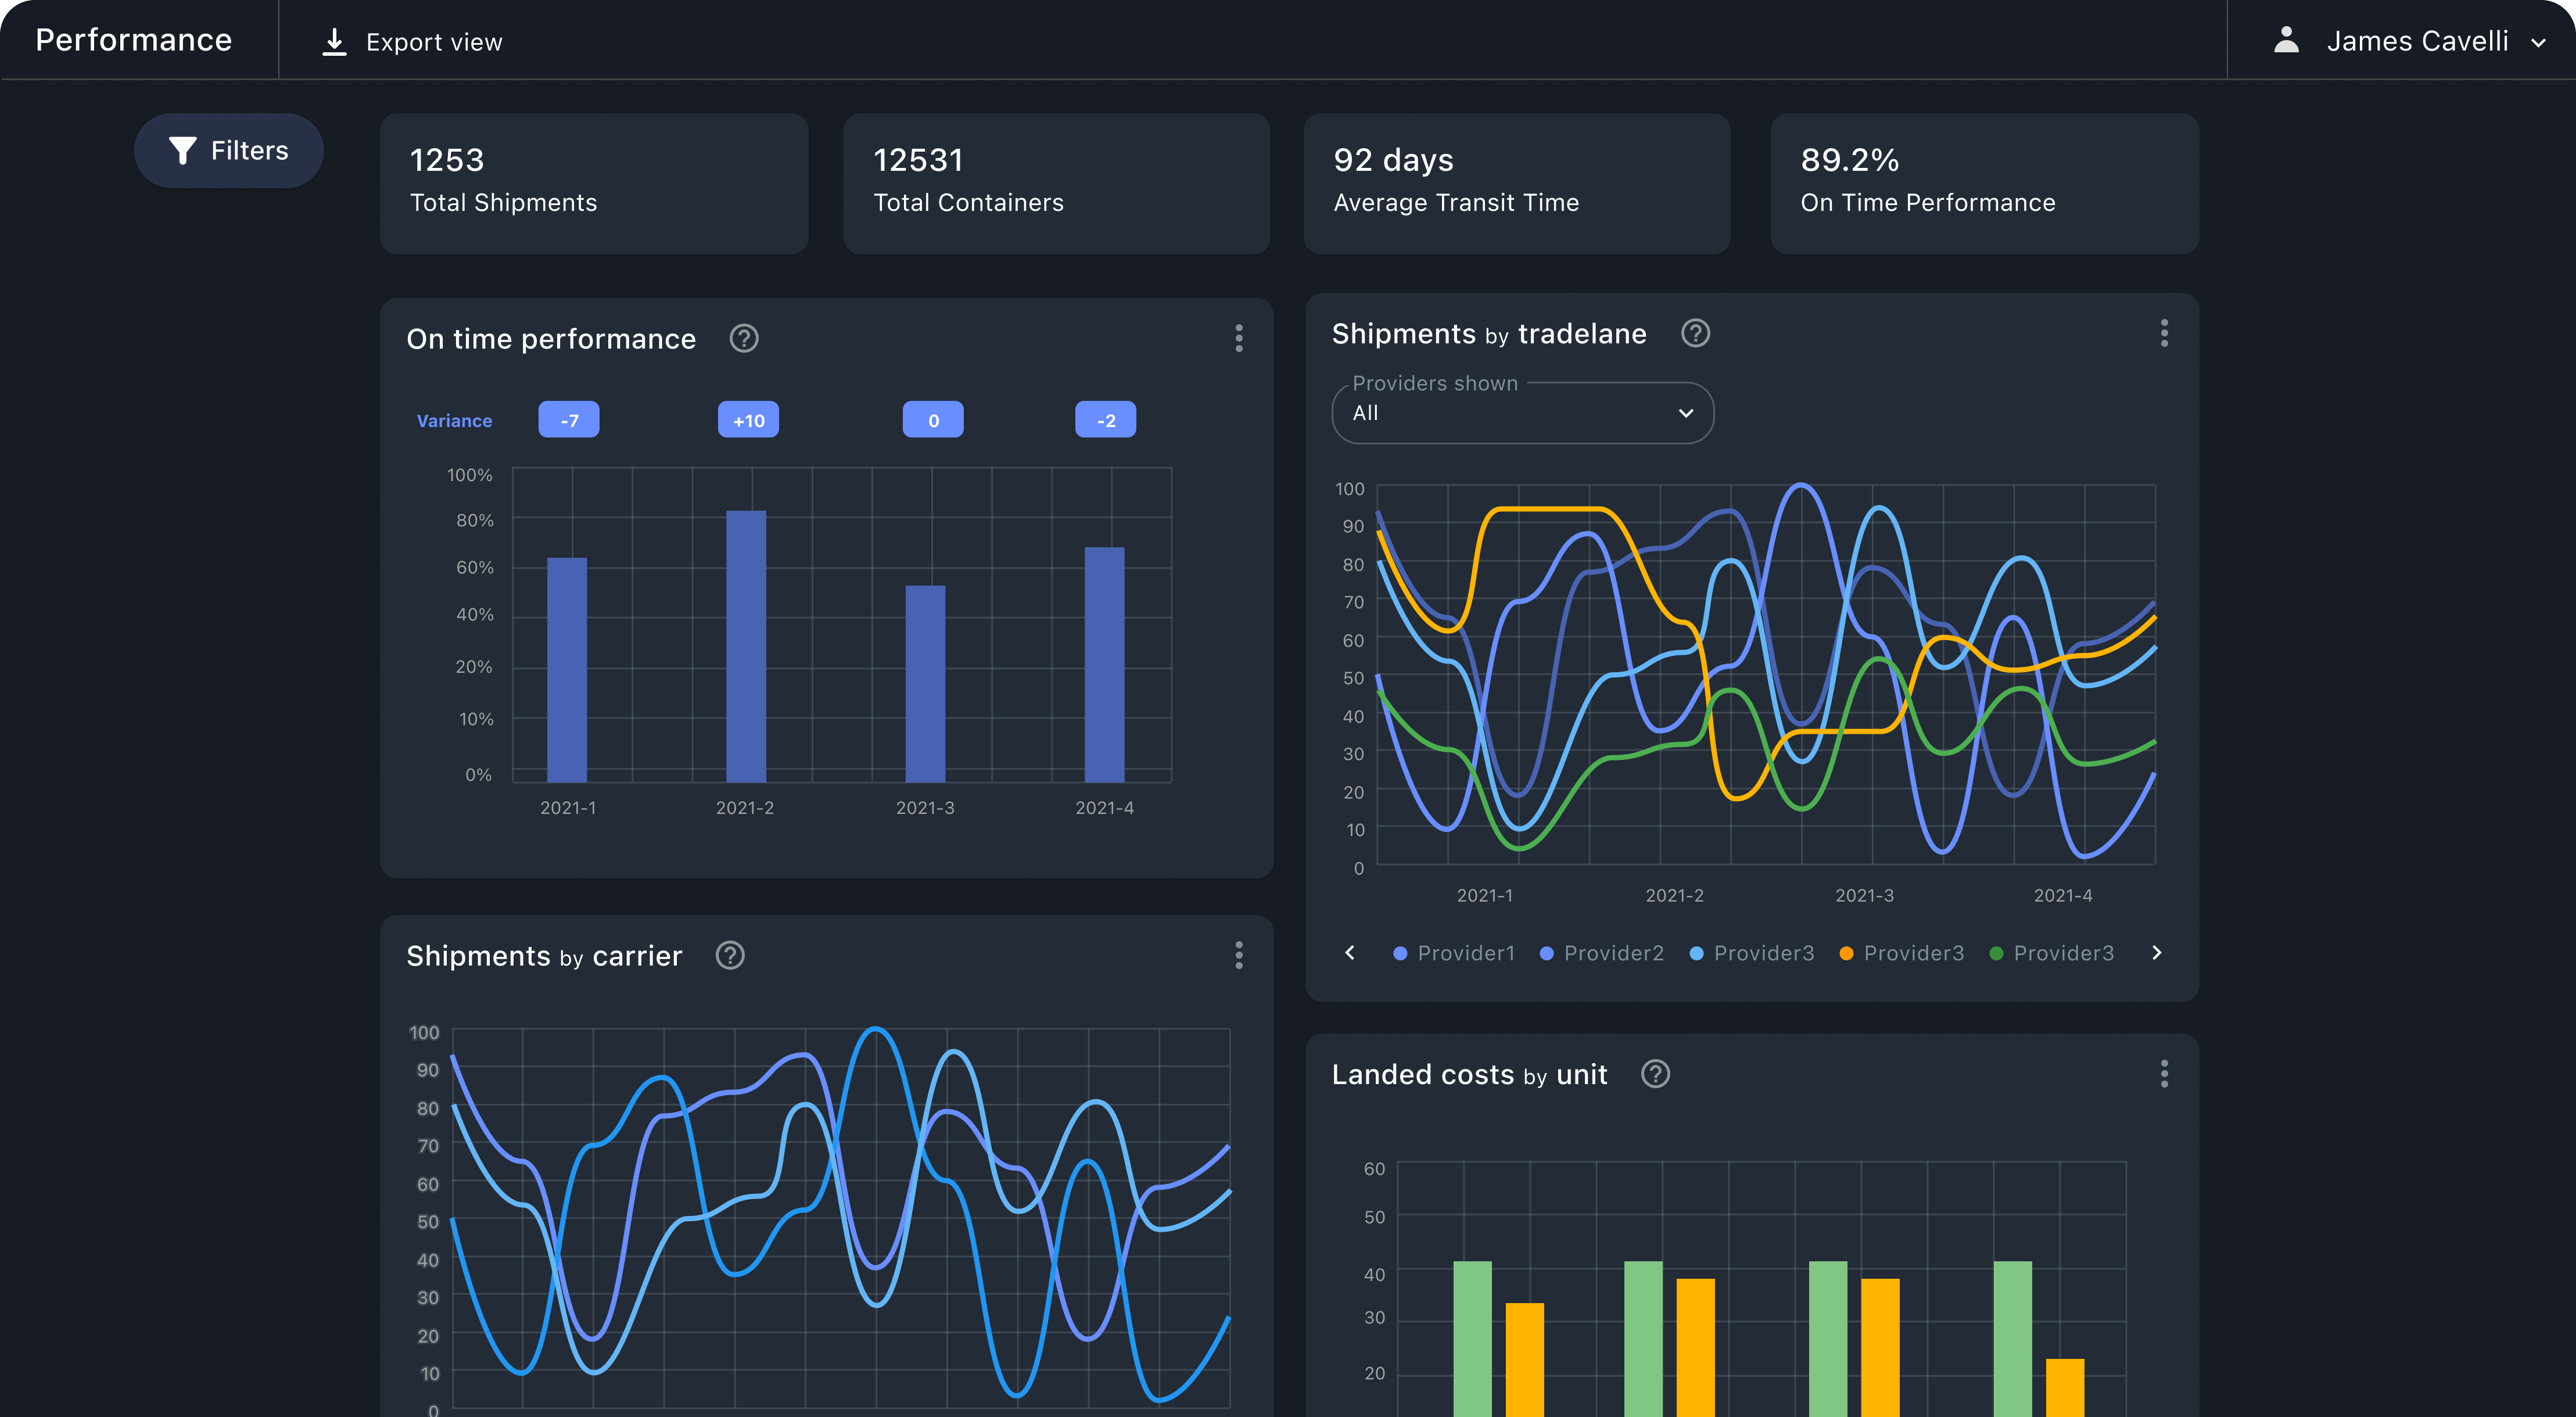Open options menu on Landed costs card
The image size is (2576, 1417).
click(2164, 1074)
